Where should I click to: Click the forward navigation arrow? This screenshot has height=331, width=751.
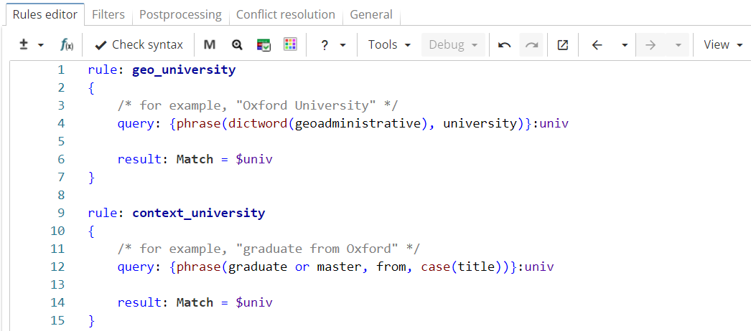click(650, 45)
